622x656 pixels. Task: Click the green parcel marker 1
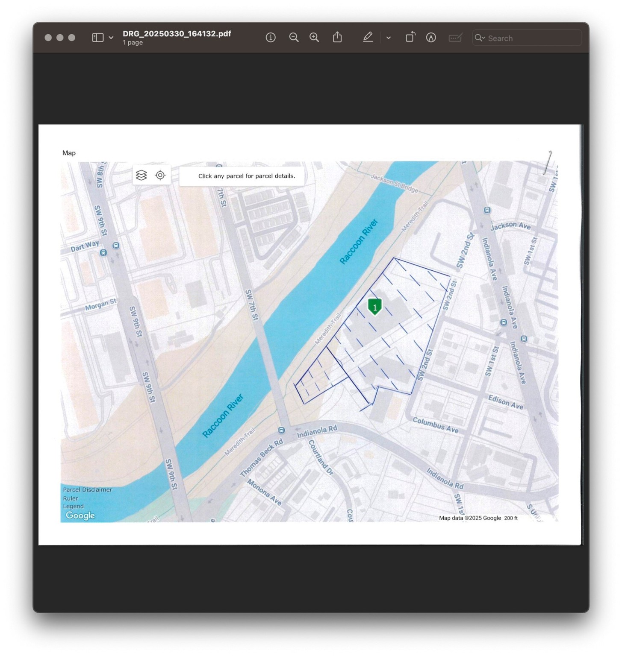coord(375,307)
